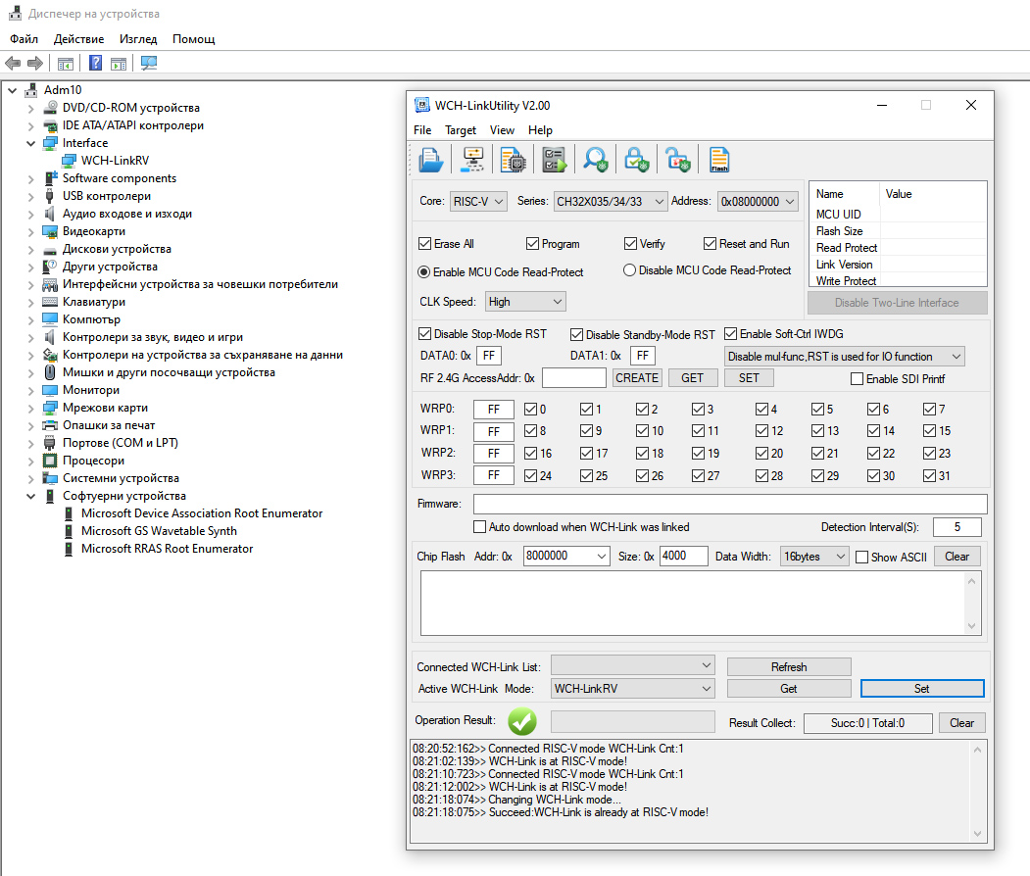Click the WCH-LinkRV device icon
The width and height of the screenshot is (1030, 876).
pyautogui.click(x=69, y=161)
